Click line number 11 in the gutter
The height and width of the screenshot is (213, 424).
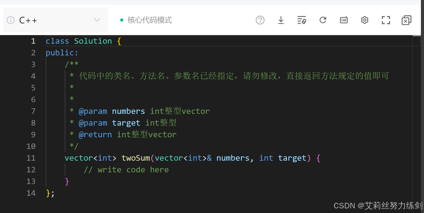(x=31, y=158)
